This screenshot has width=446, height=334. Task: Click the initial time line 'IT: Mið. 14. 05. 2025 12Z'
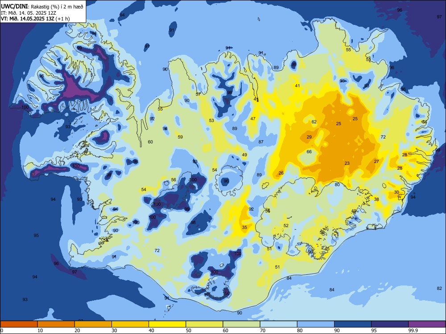pos(29,13)
